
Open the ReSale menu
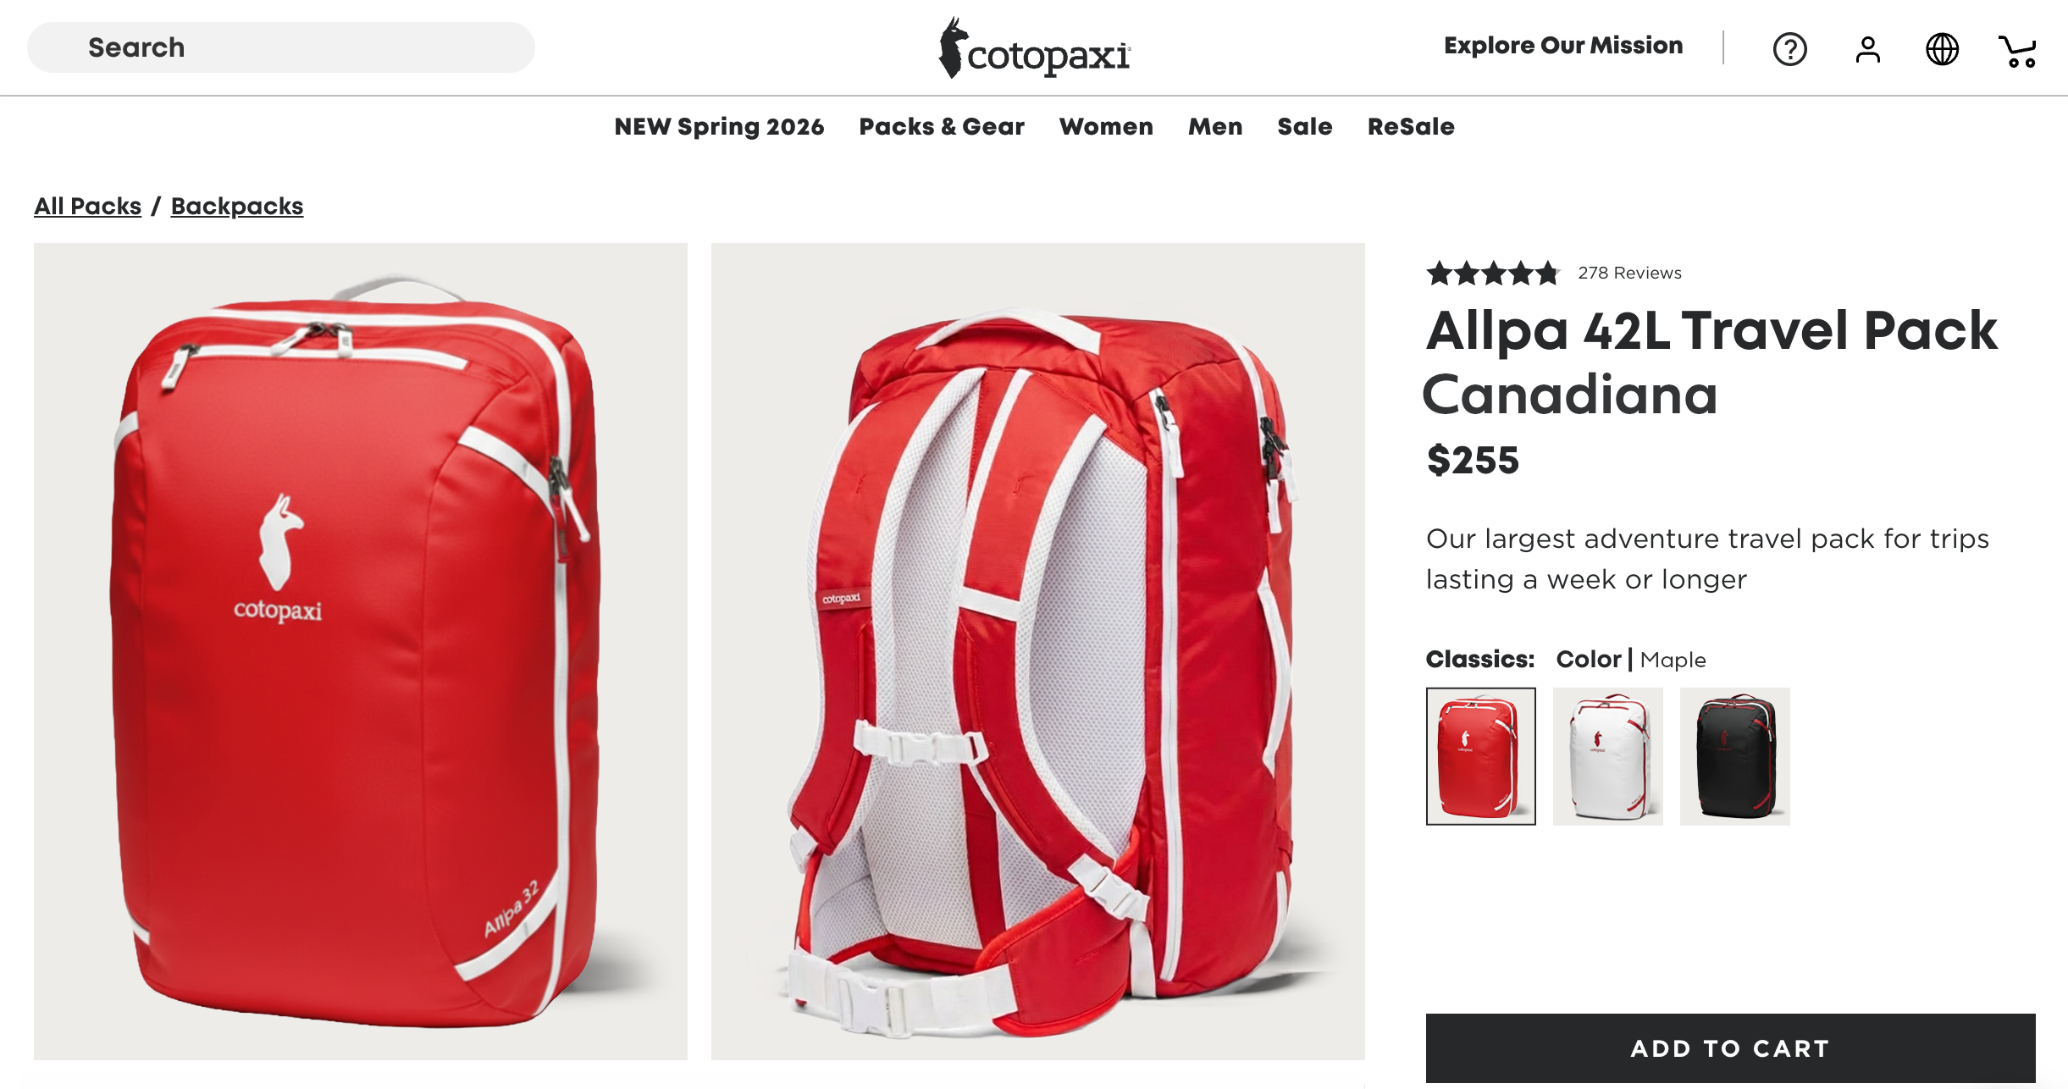pos(1411,127)
